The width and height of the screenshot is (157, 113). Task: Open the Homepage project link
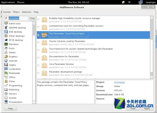(x=119, y=82)
